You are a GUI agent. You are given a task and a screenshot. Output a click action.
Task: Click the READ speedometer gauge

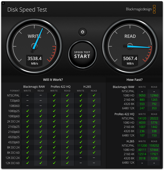(x=130, y=46)
